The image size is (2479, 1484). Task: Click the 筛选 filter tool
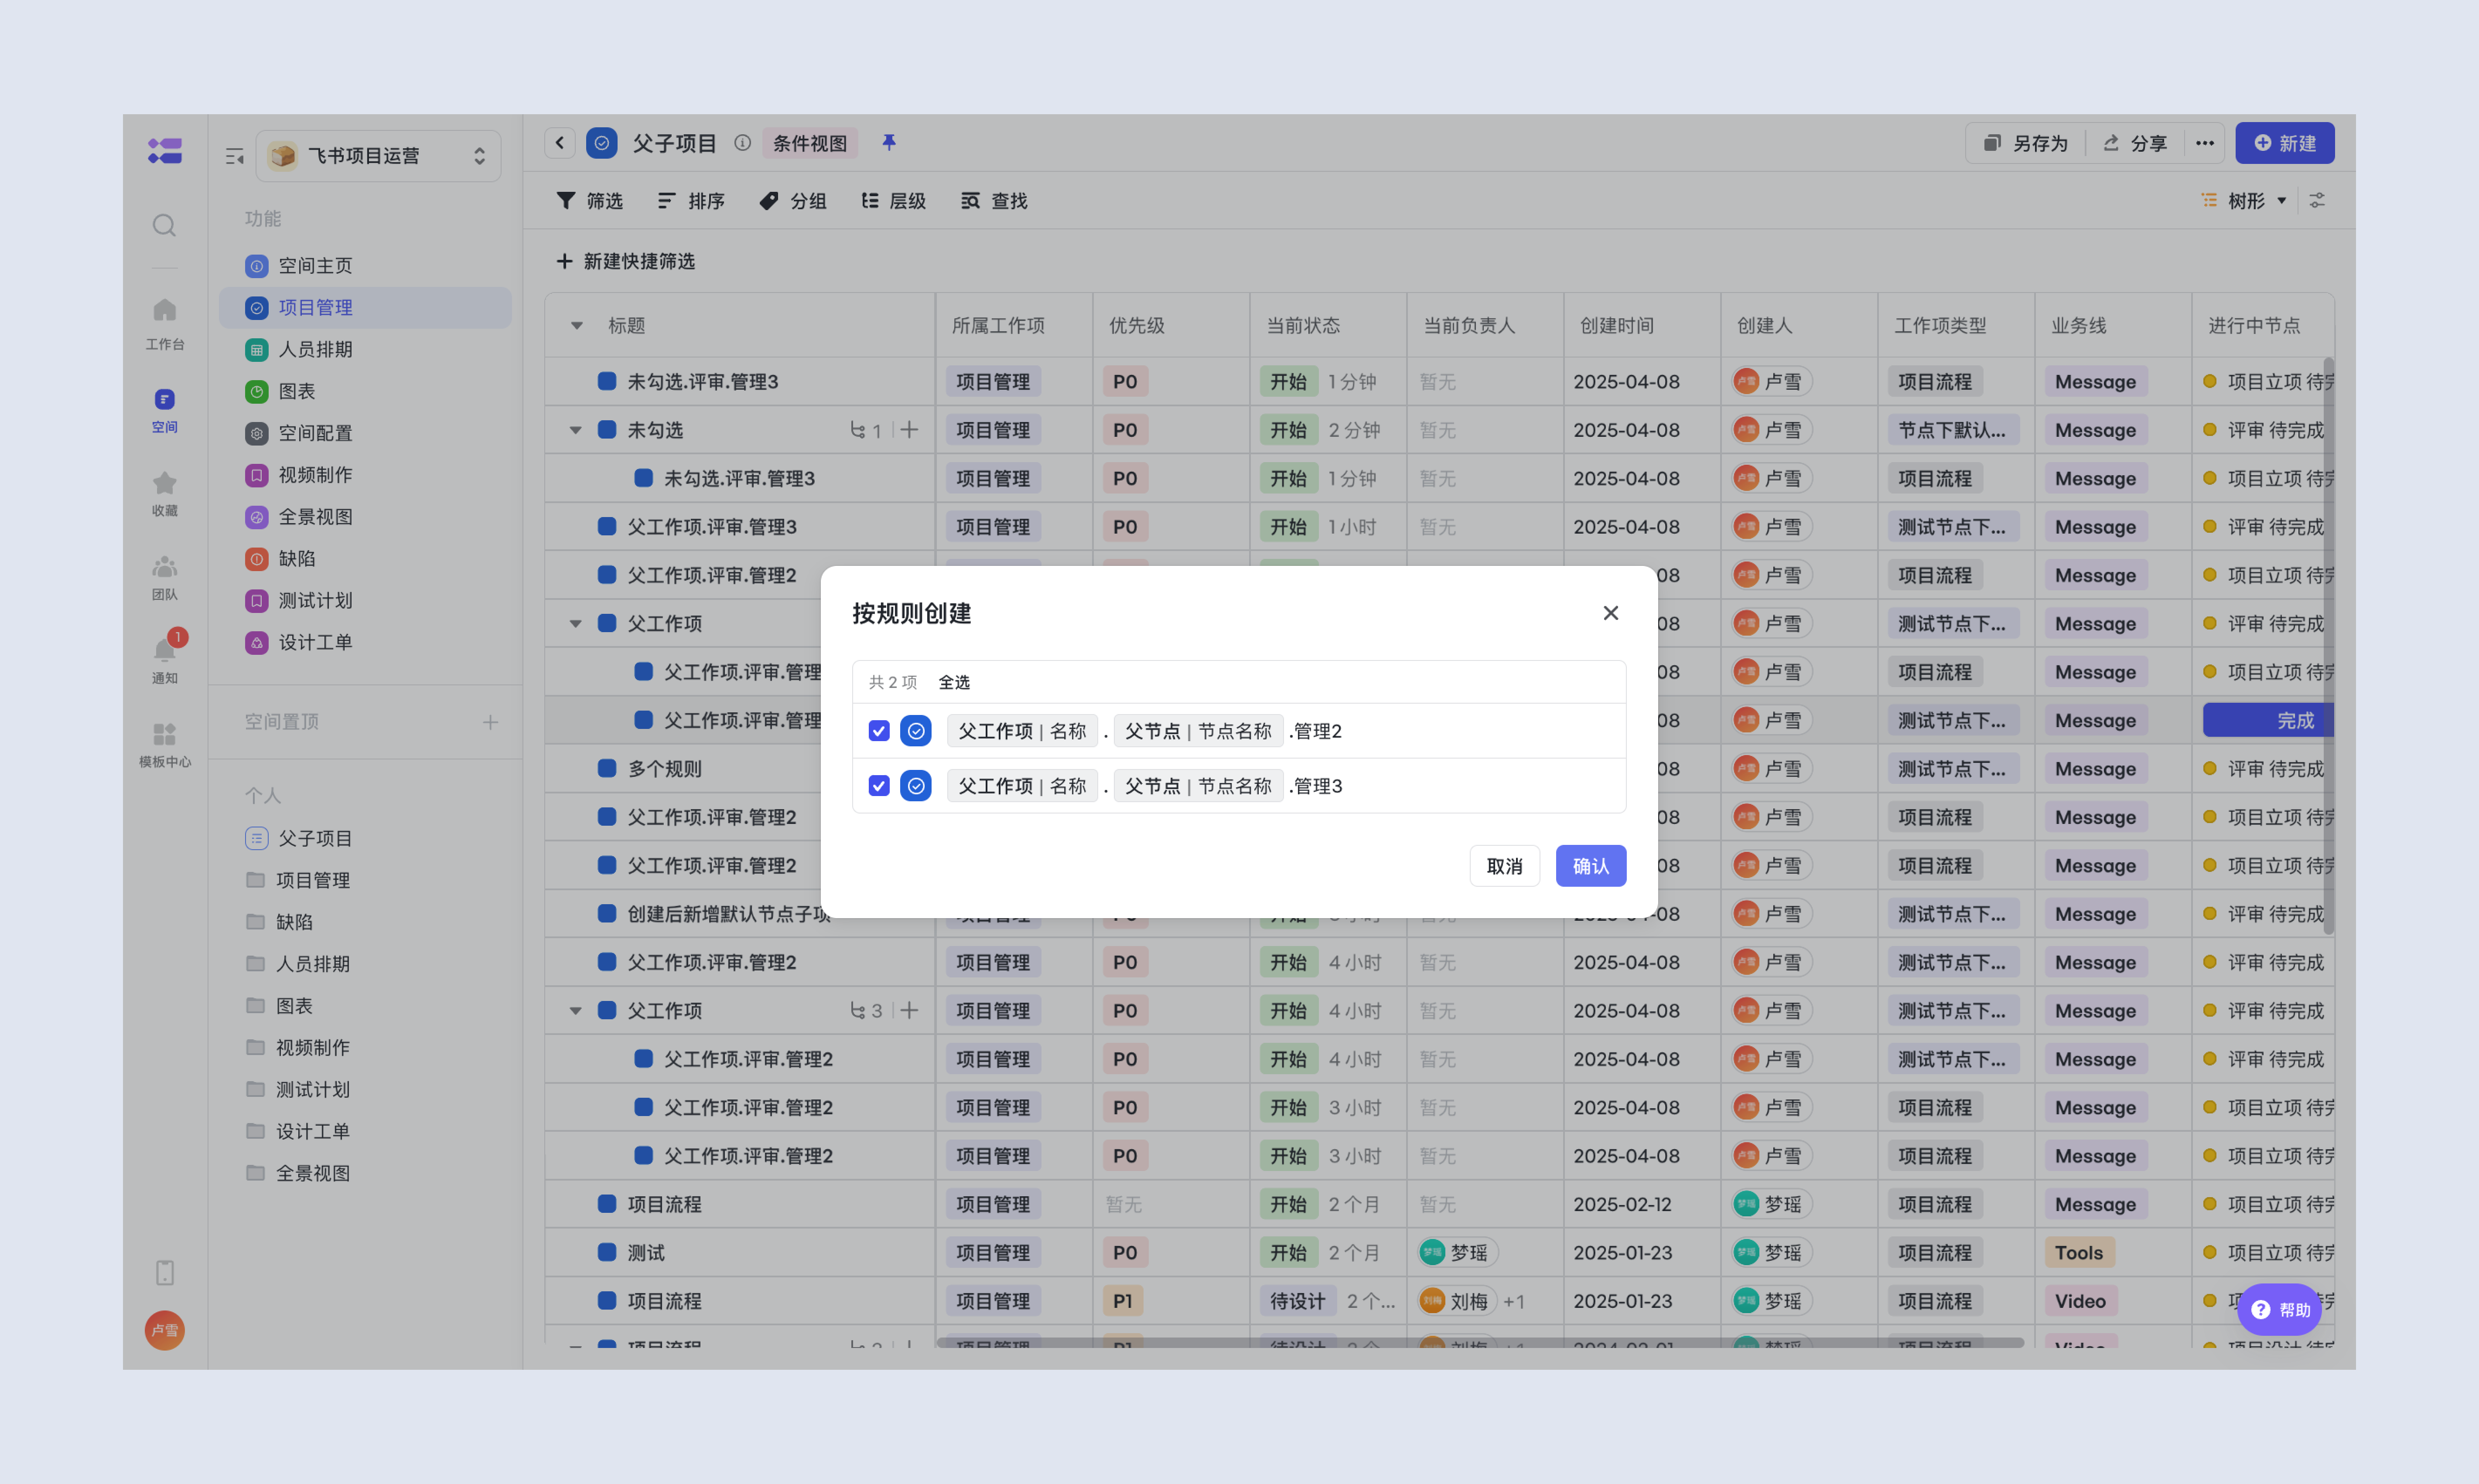(x=589, y=201)
